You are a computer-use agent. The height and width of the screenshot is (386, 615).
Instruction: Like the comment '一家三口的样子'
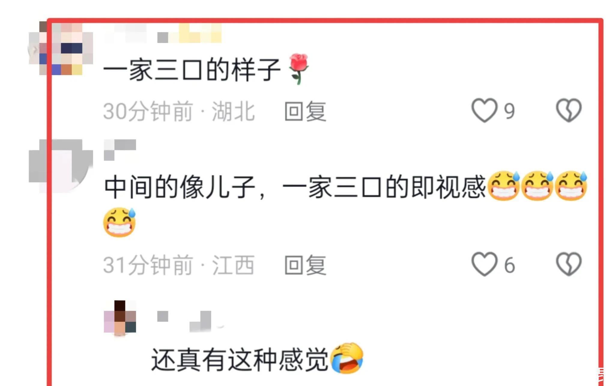pos(484,111)
